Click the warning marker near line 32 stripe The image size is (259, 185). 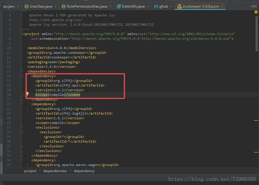pos(256,152)
